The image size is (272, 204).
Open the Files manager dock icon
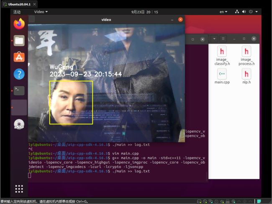19,41
